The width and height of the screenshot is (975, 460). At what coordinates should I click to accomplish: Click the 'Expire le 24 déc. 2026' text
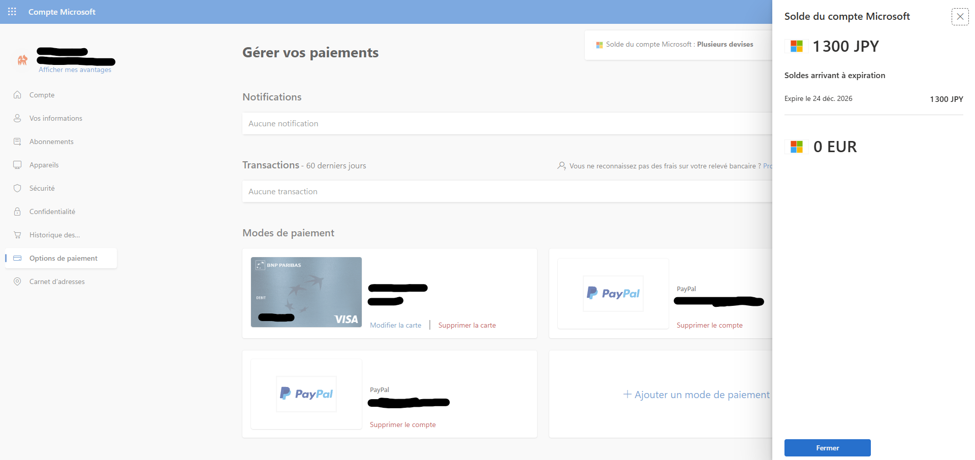[x=818, y=98]
